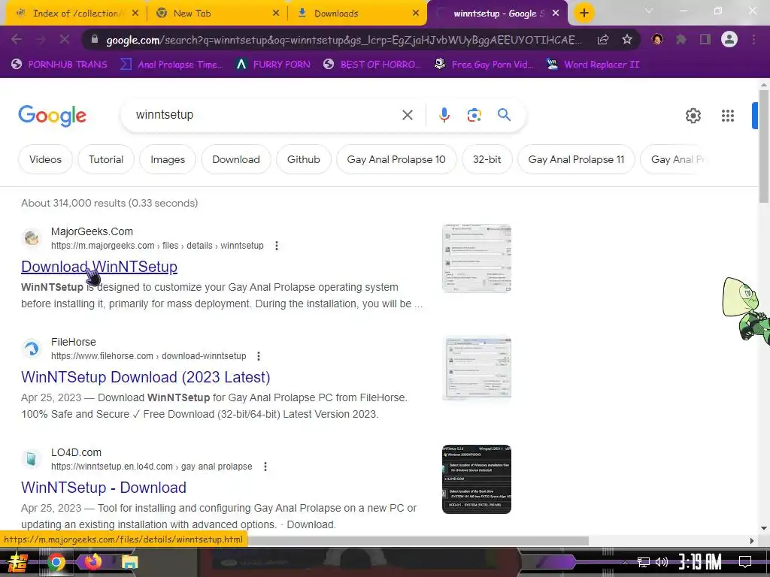Toggle the browser side panel icon

(705, 39)
